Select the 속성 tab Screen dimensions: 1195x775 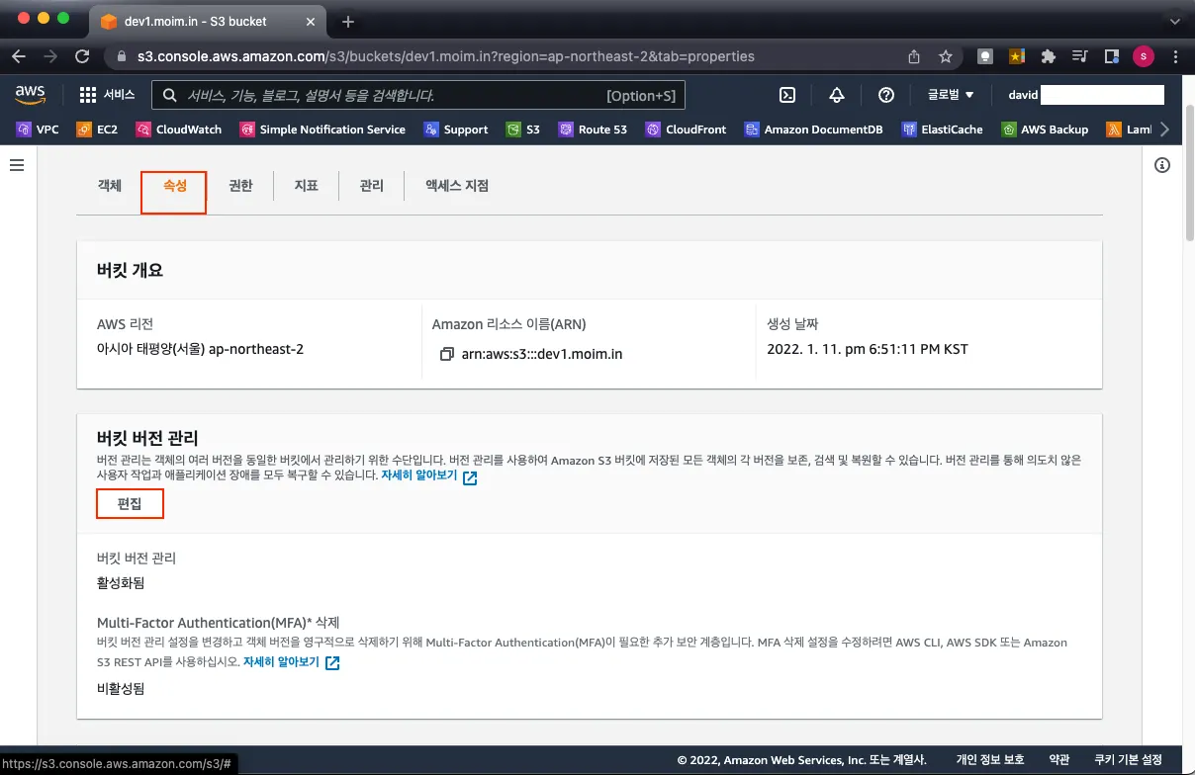(x=174, y=186)
